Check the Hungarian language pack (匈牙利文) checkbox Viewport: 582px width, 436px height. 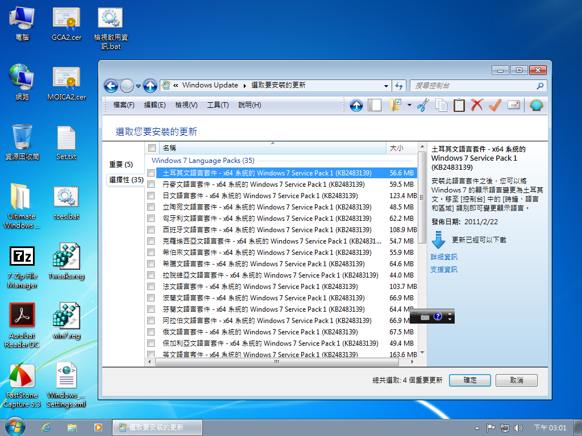click(151, 219)
